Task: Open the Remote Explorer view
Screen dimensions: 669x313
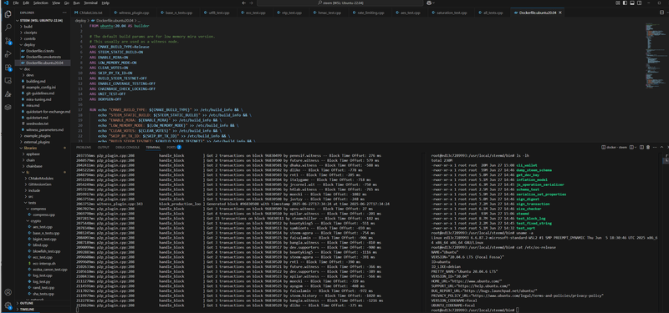Action: (x=8, y=80)
